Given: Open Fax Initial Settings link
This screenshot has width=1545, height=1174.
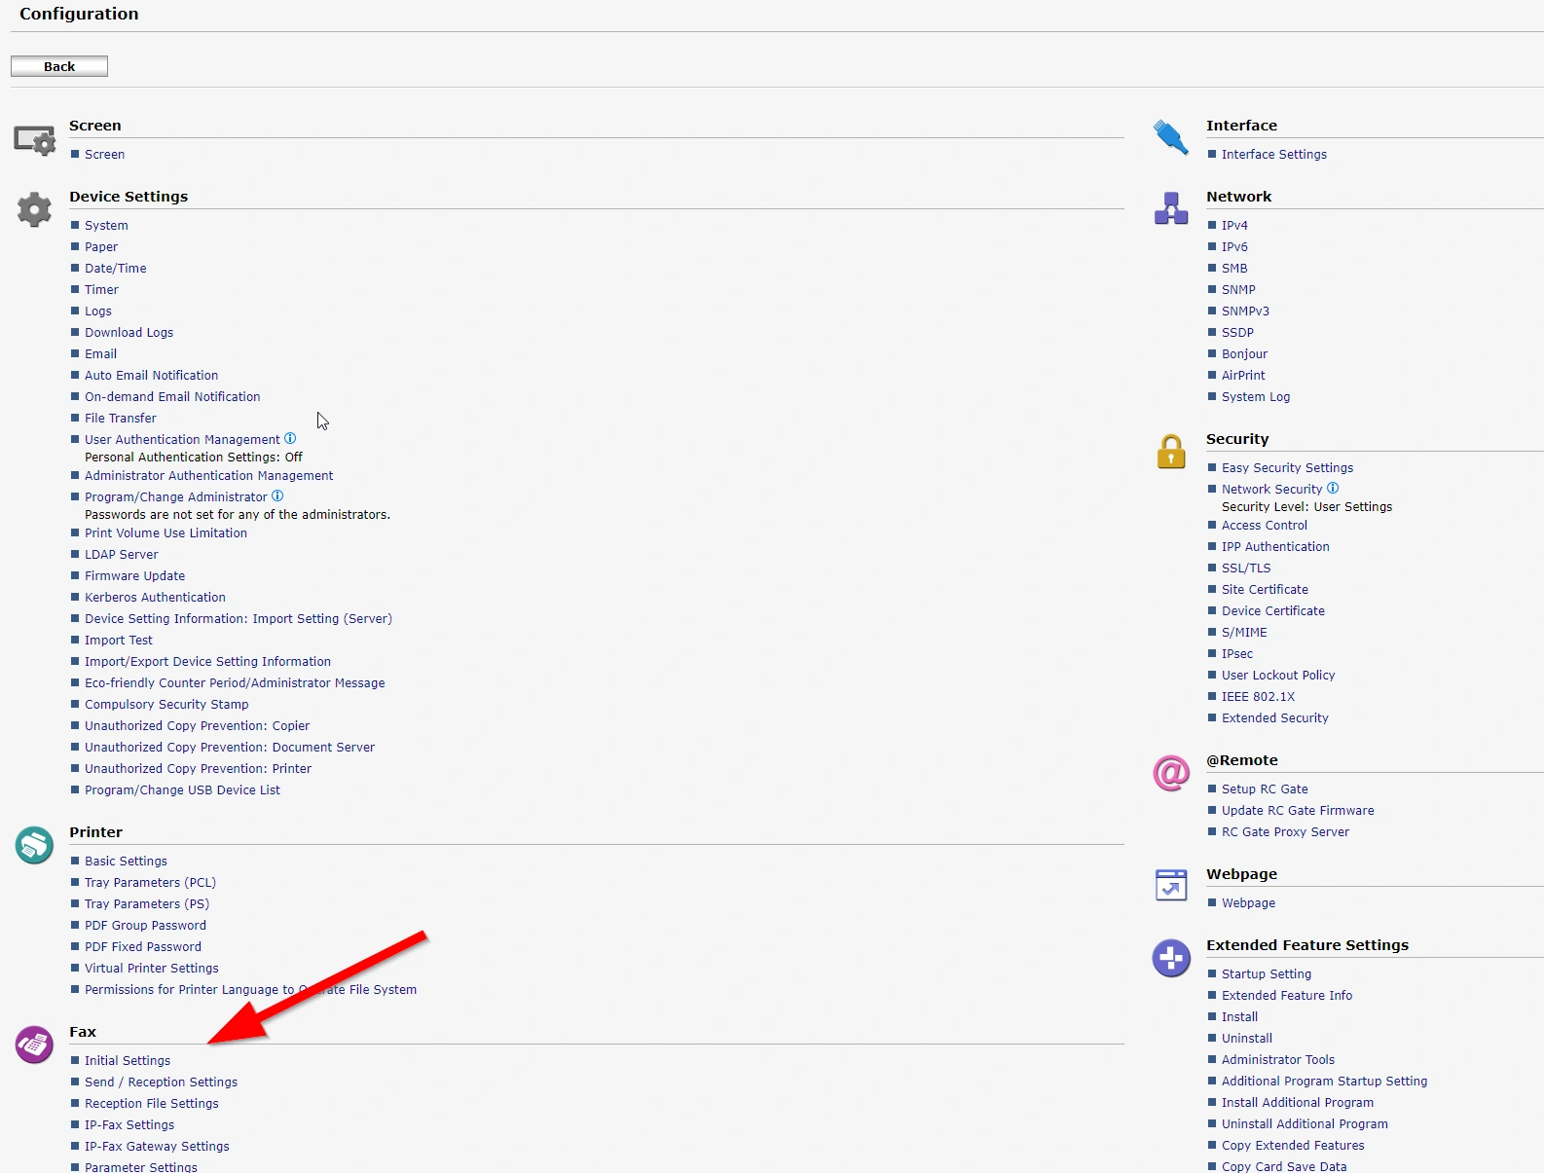Looking at the screenshot, I should click(128, 1061).
